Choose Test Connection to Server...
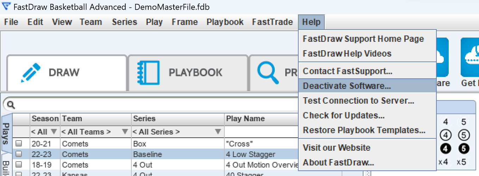Screen dimensions: 479x176 (367, 100)
